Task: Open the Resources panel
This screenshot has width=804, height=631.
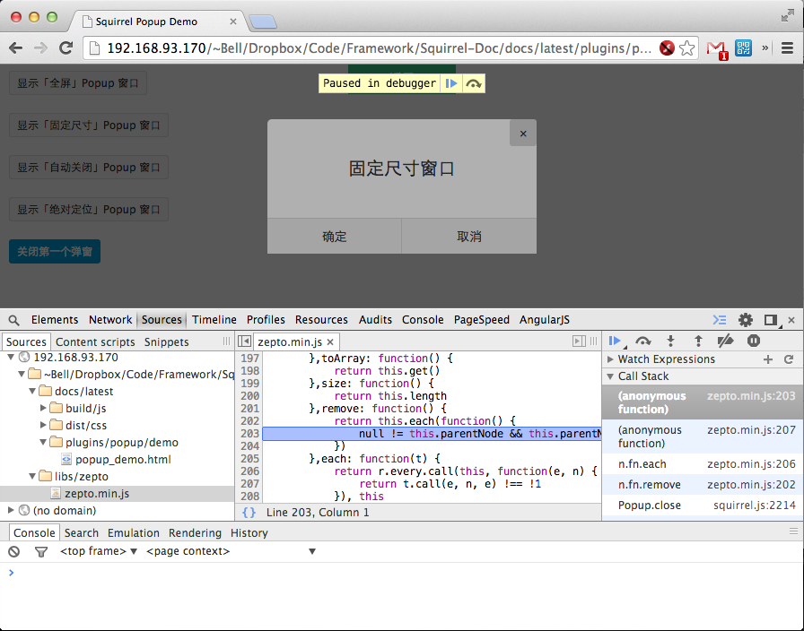Action: pyautogui.click(x=321, y=320)
